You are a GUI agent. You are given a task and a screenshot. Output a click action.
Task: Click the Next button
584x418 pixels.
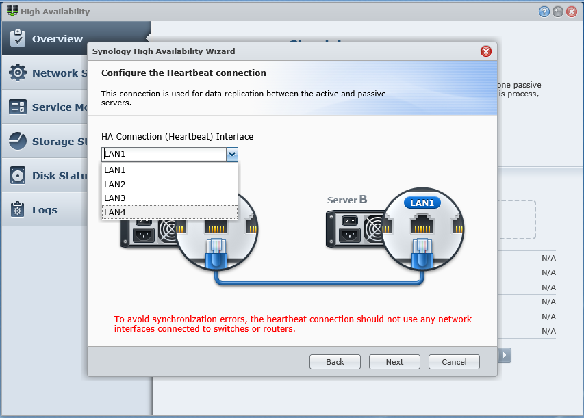[x=394, y=362]
